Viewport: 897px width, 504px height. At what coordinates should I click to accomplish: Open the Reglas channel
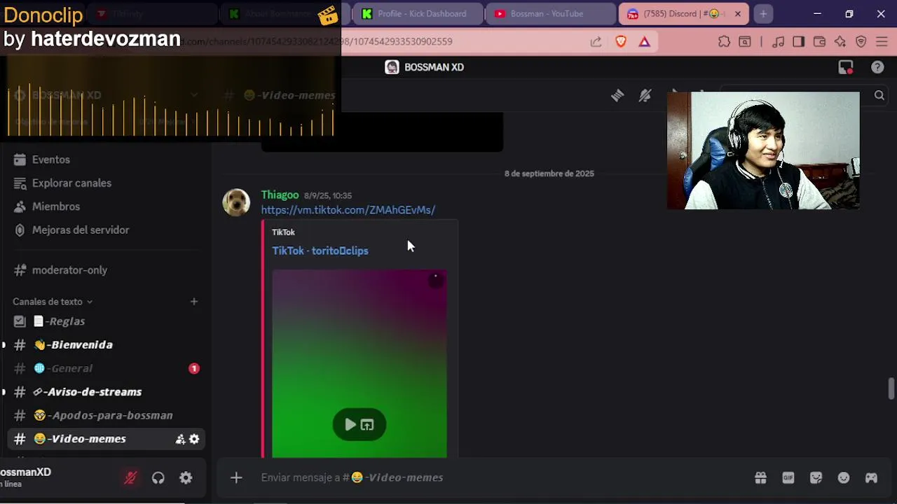tap(105, 321)
